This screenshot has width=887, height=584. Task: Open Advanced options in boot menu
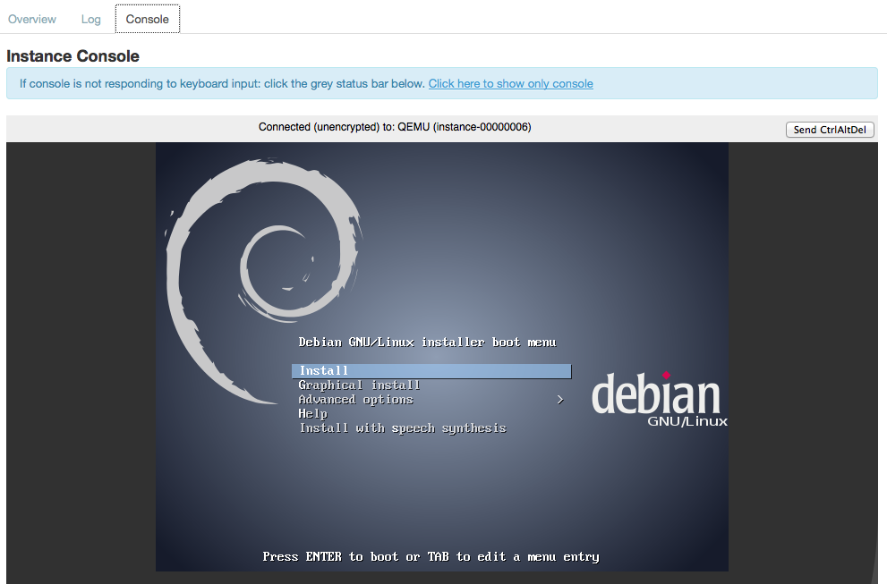[356, 400]
